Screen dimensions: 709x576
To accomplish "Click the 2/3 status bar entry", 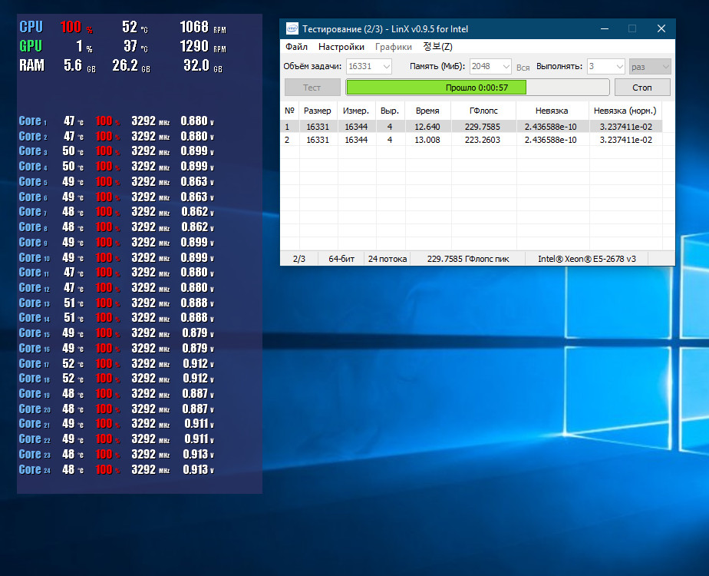I will tap(299, 259).
